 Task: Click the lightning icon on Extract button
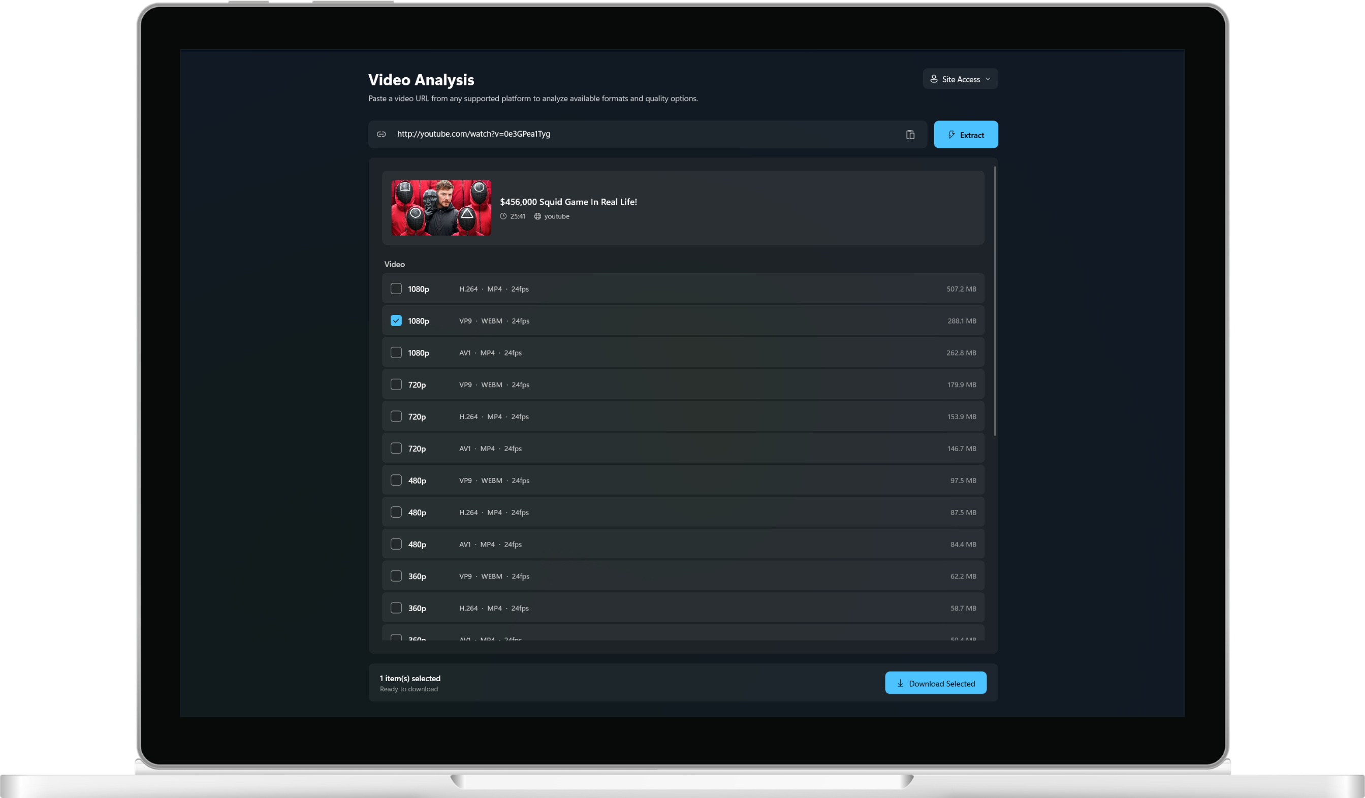[x=951, y=134]
